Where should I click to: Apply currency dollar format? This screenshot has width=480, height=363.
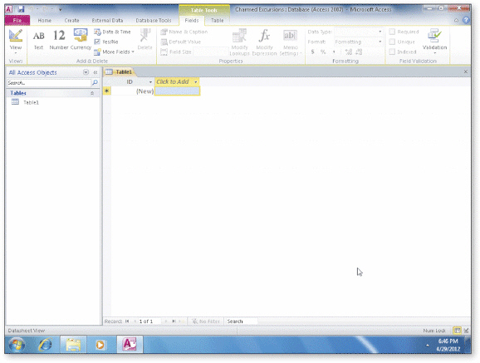click(x=312, y=52)
